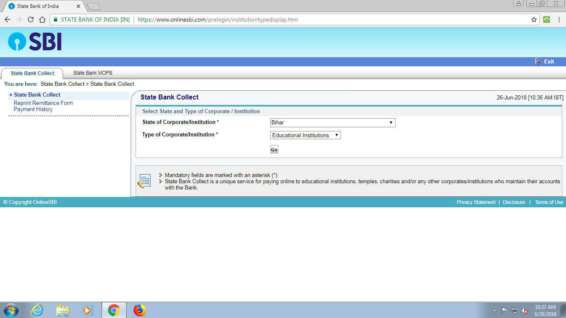
Task: Open the browser home page icon
Action: click(x=42, y=19)
